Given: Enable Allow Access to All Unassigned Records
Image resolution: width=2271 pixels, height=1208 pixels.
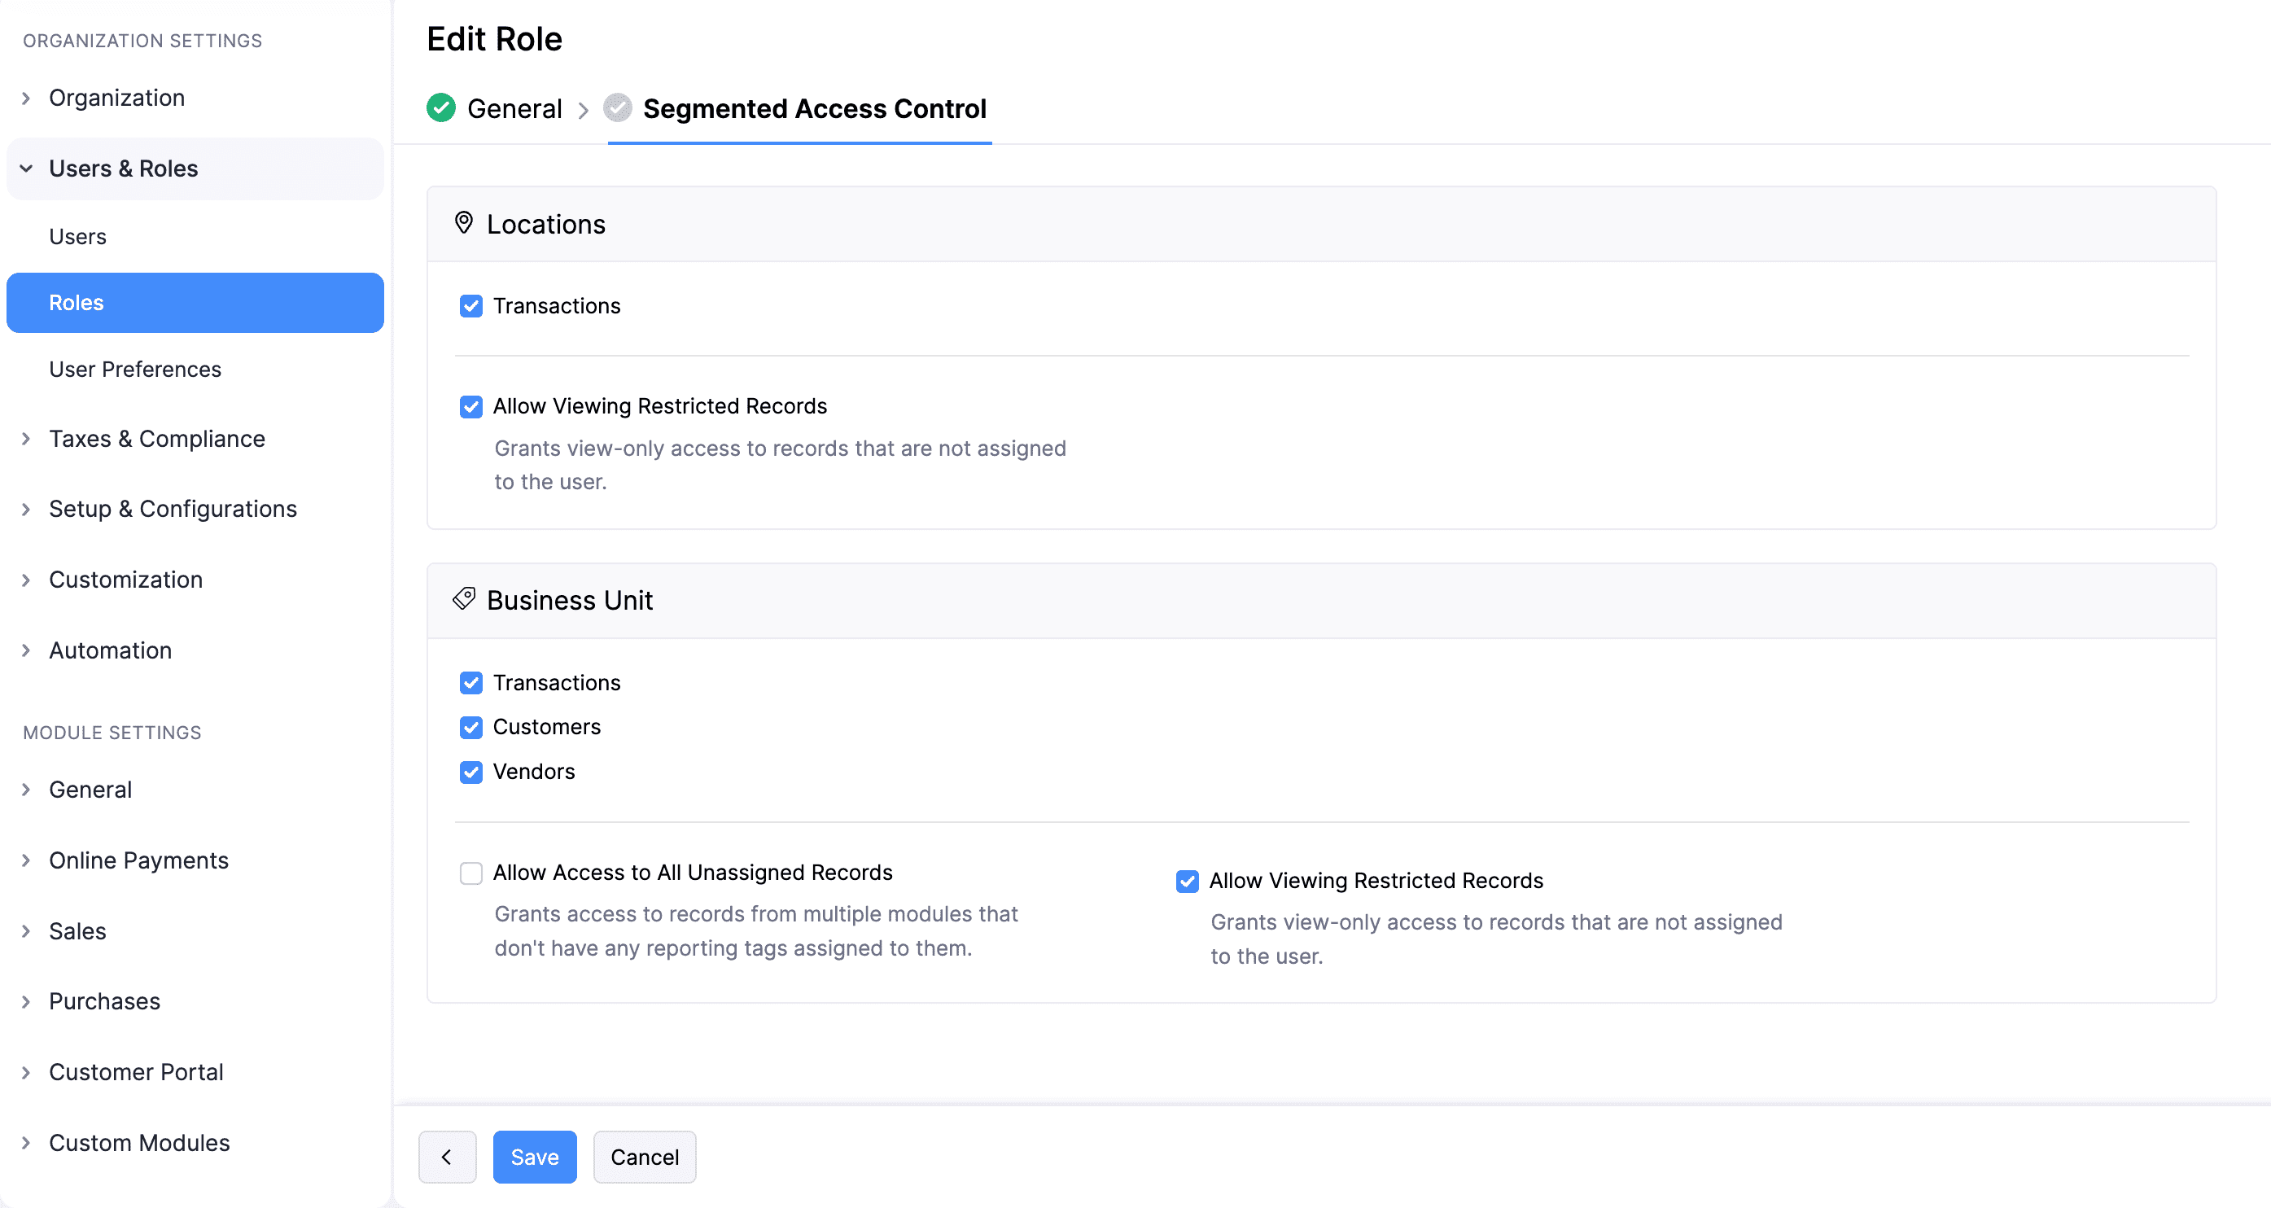Looking at the screenshot, I should pyautogui.click(x=471, y=873).
